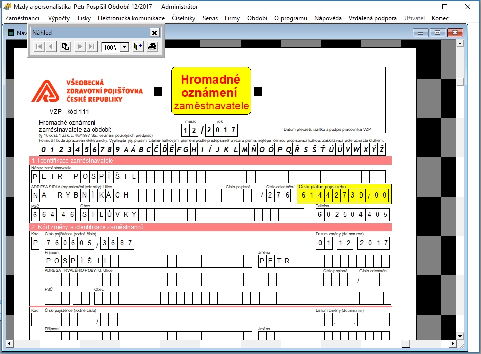Screen dimensions: 481x354
Task: Open the Elektronická komunikace menu
Action: [x=131, y=18]
